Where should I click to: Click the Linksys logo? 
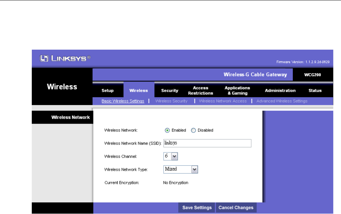tap(65, 59)
